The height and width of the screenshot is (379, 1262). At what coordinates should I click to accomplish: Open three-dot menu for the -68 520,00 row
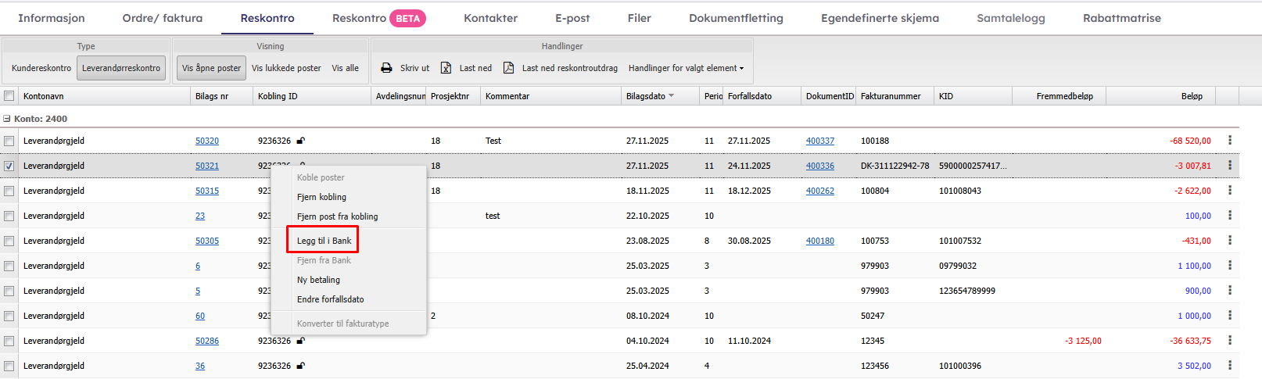1230,141
